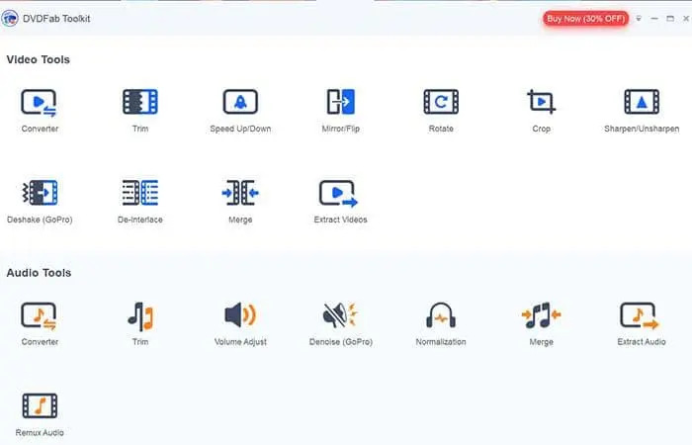The height and width of the screenshot is (445, 692).
Task: Select the Crop tool
Action: pyautogui.click(x=541, y=102)
